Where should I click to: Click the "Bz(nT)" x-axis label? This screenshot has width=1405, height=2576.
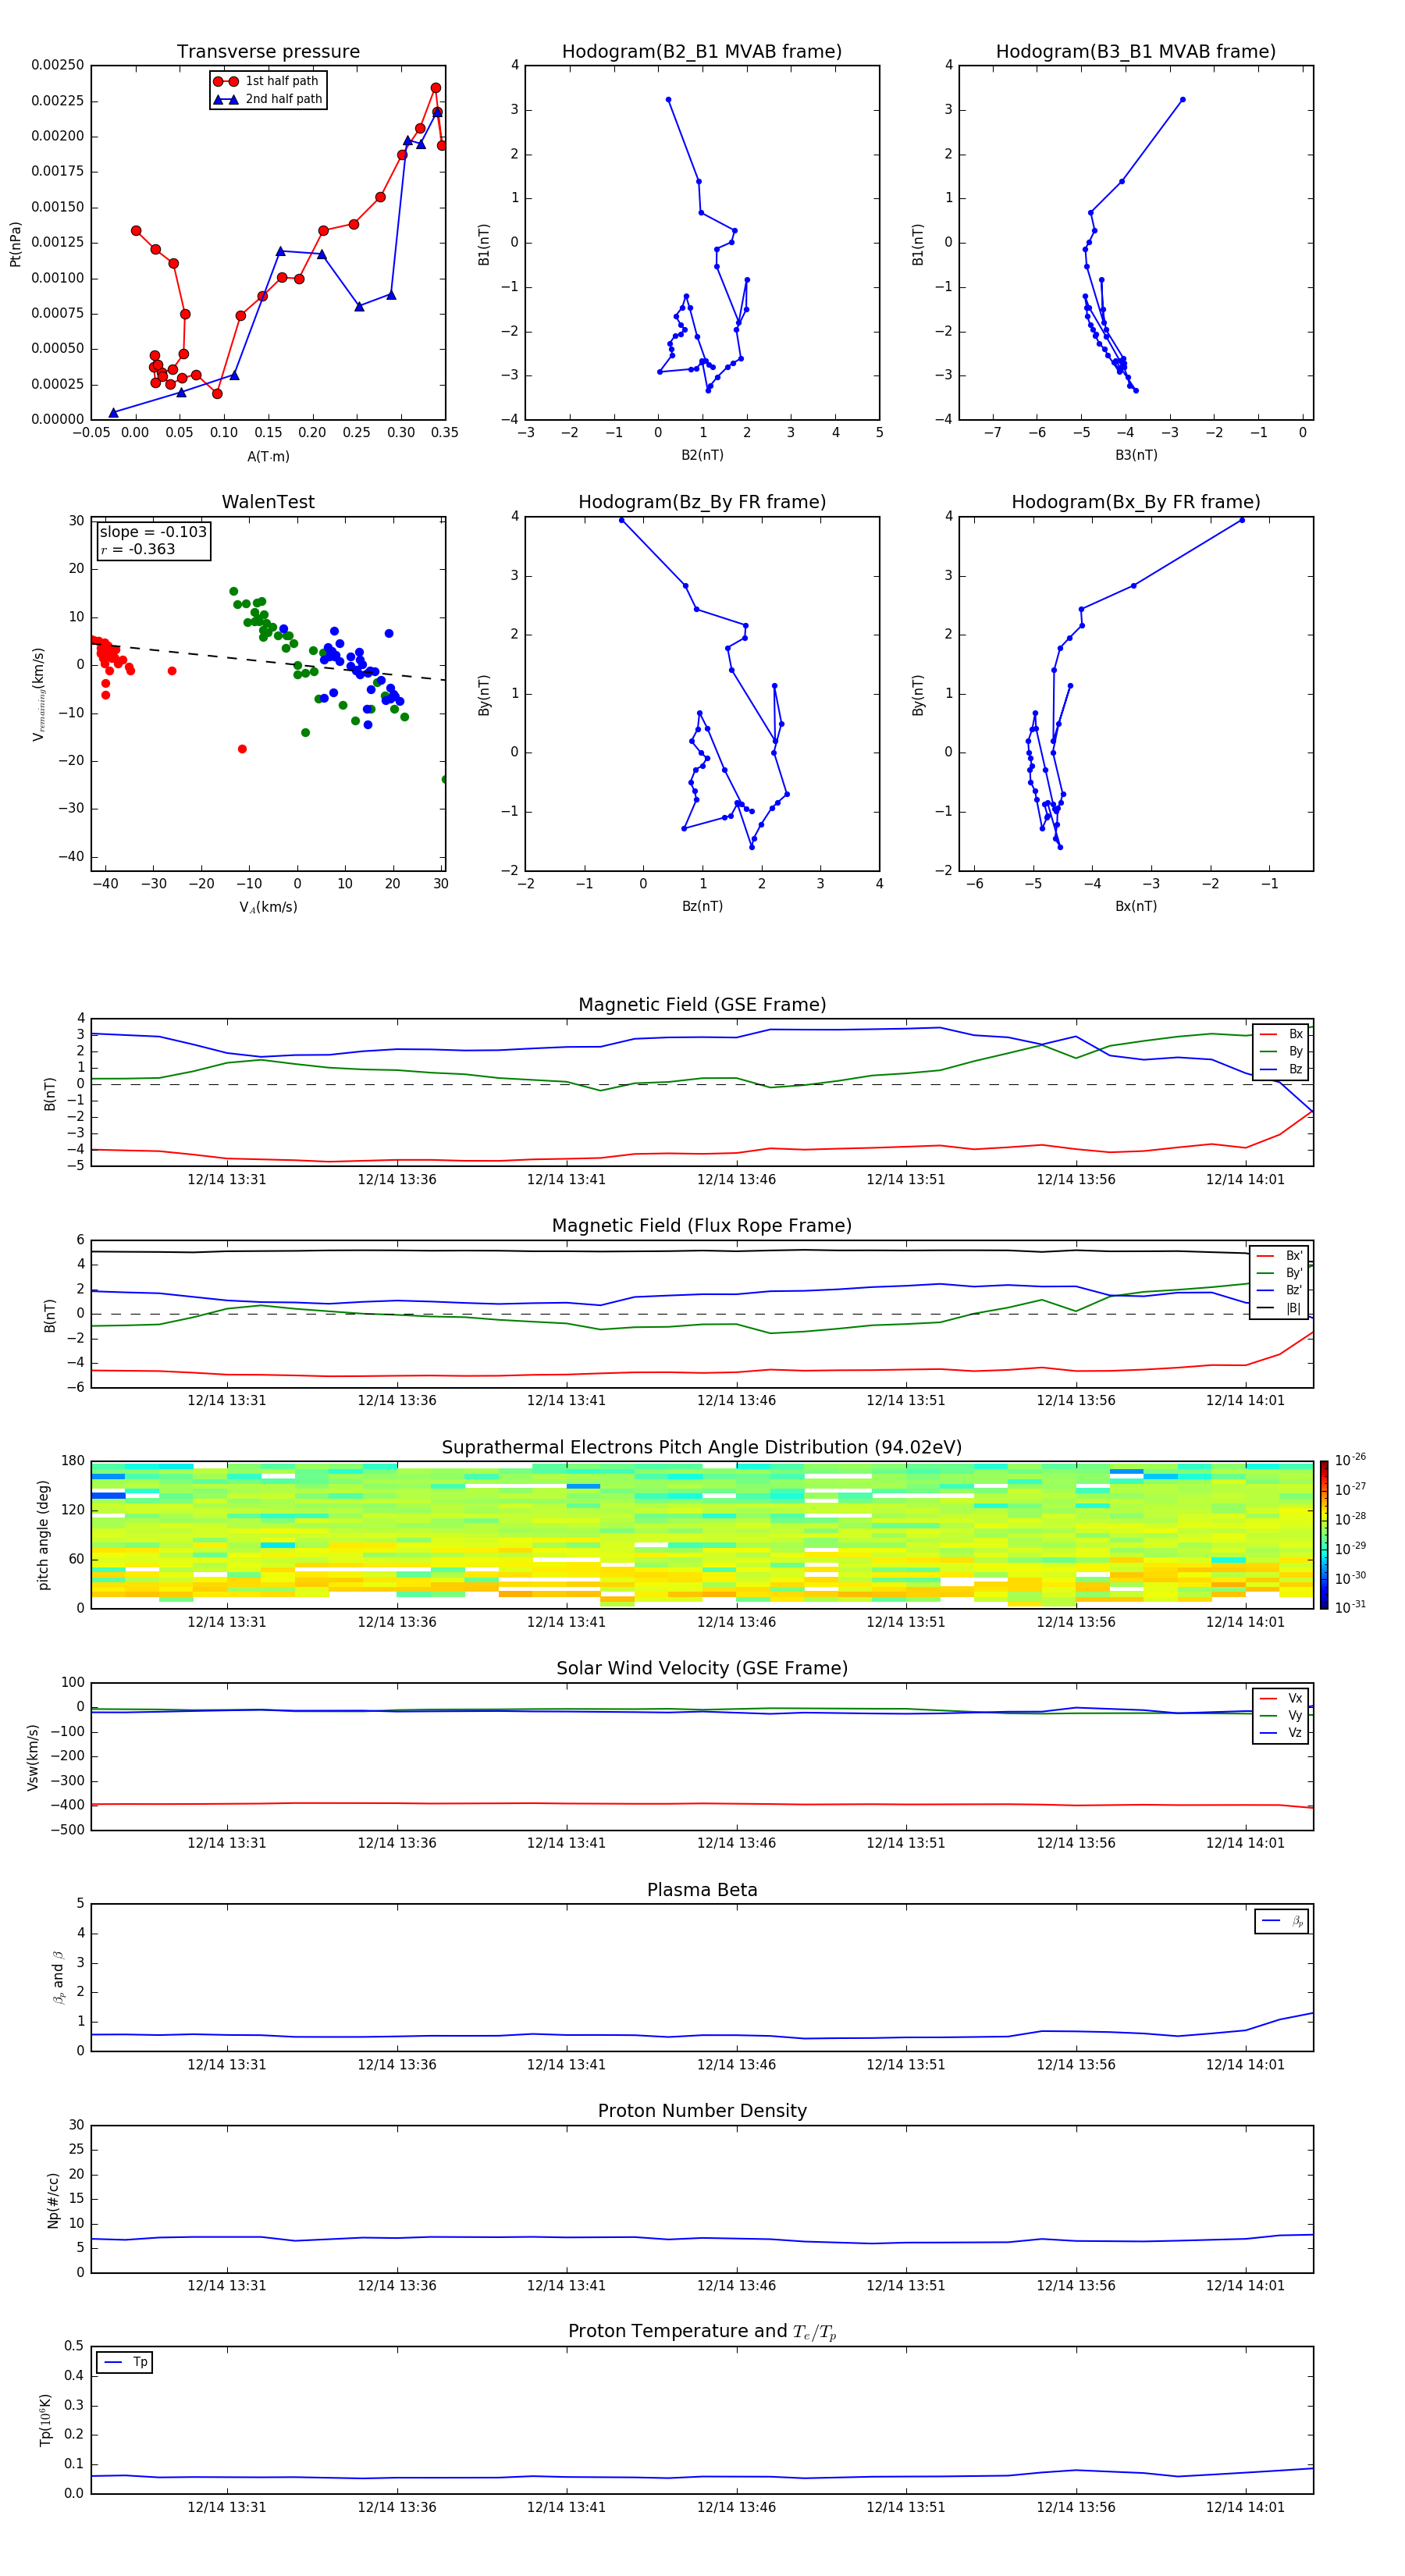(702, 906)
